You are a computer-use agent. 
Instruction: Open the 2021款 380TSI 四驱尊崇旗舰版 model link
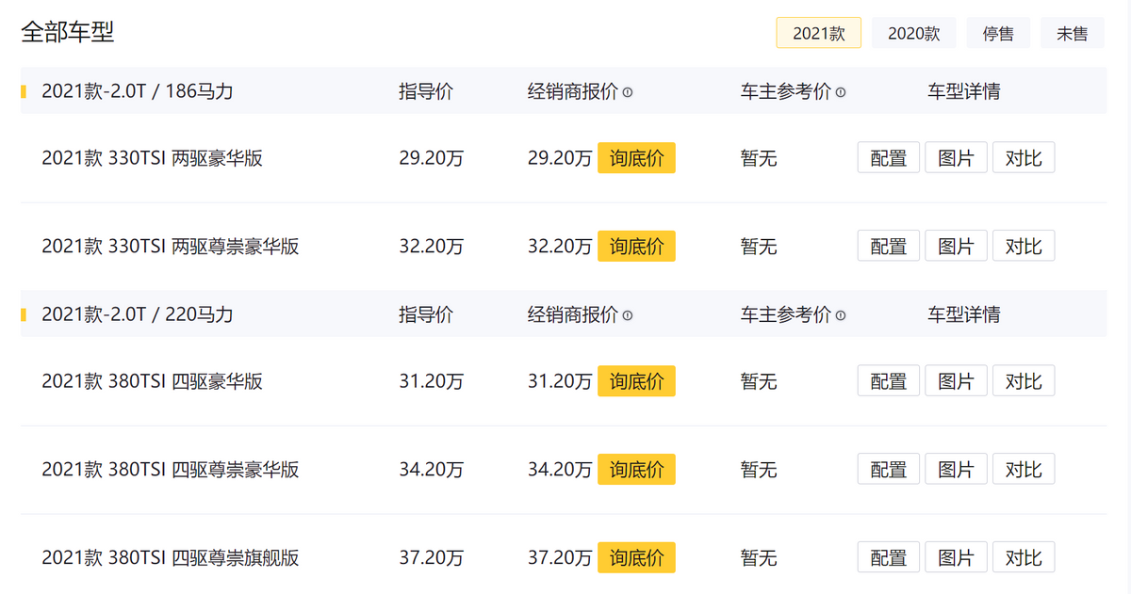170,557
